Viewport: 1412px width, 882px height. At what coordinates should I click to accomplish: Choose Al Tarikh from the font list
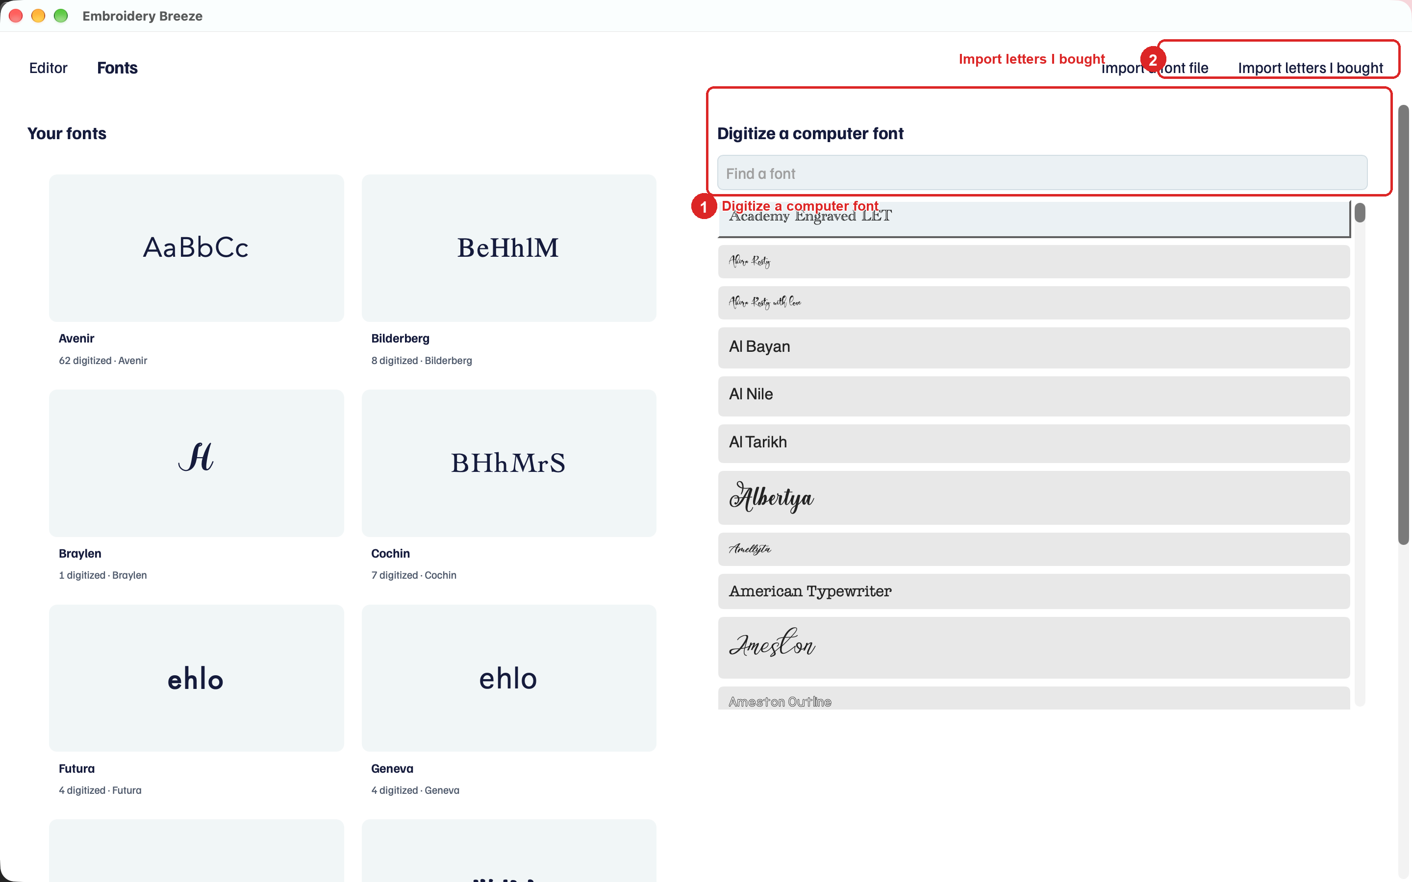pos(1034,443)
